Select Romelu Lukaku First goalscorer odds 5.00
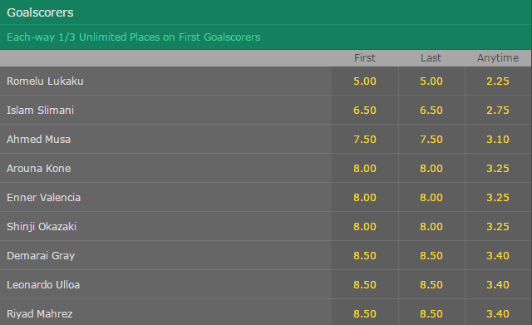The height and width of the screenshot is (325, 532). [x=365, y=81]
